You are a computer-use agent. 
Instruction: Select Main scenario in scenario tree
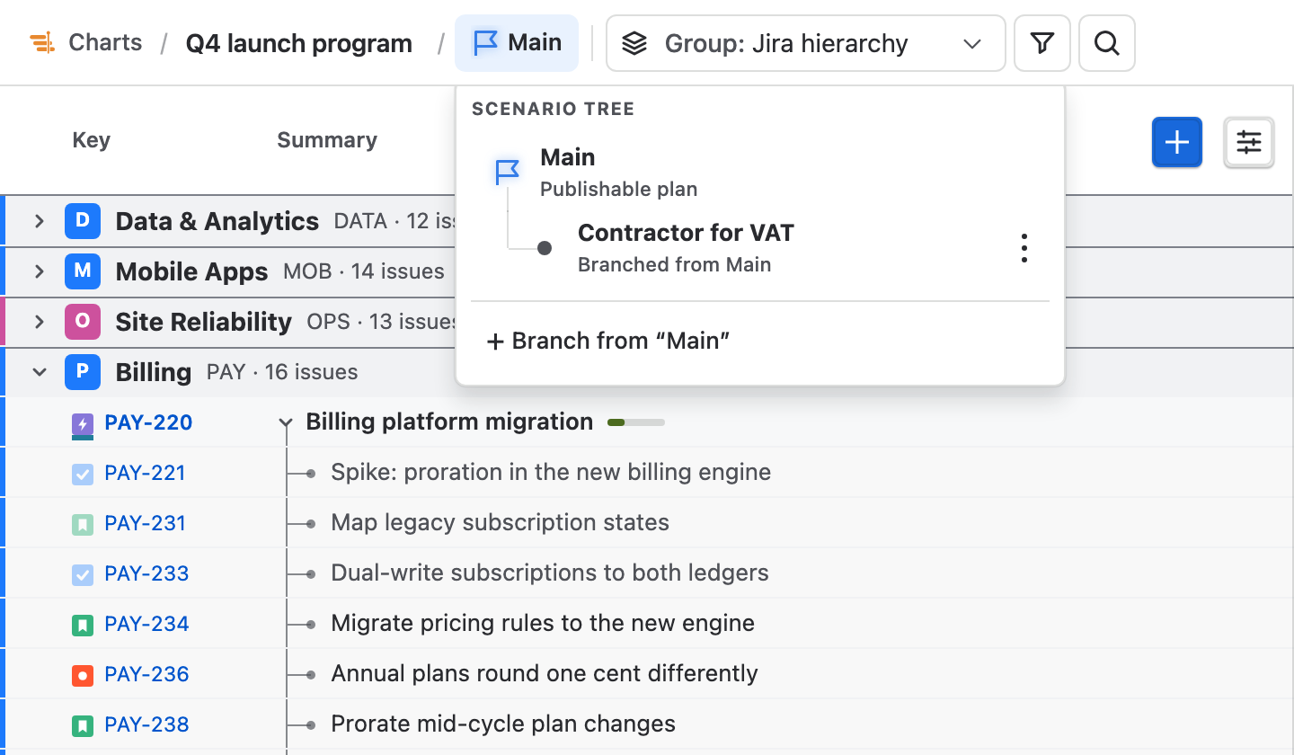click(x=760, y=173)
